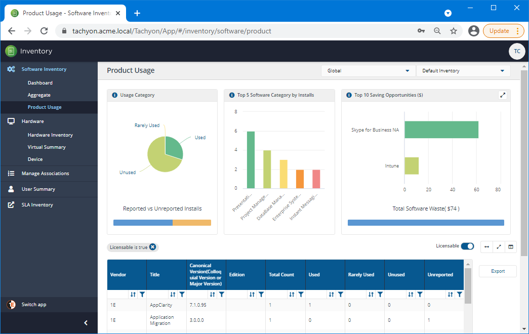Click the SLA Inventory external link icon
This screenshot has width=529, height=334.
click(x=11, y=205)
